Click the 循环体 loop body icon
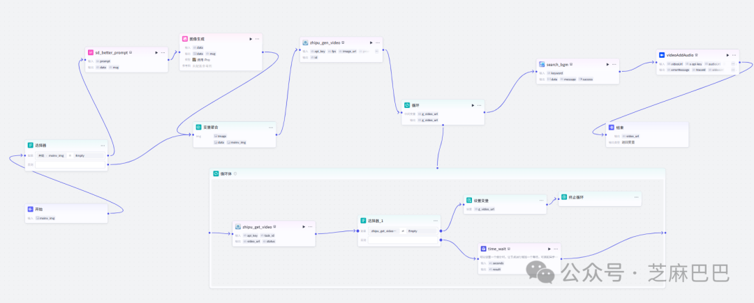The image size is (754, 303). (216, 173)
